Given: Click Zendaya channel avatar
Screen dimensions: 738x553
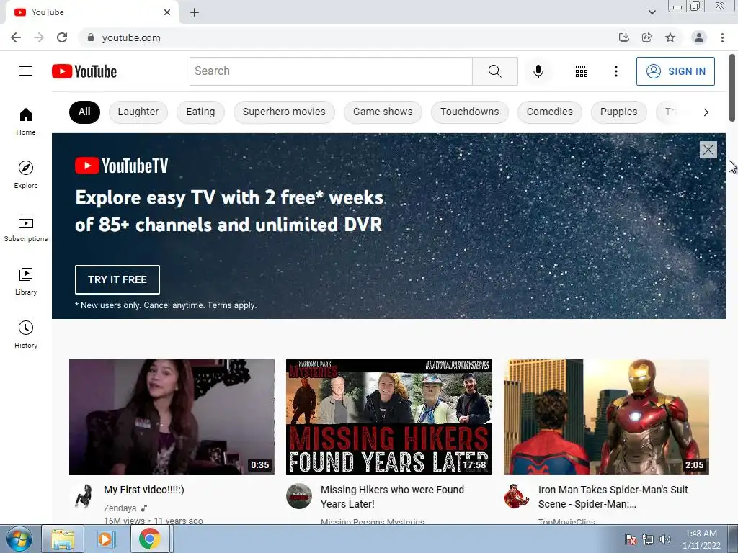Looking at the screenshot, I should click(x=84, y=496).
